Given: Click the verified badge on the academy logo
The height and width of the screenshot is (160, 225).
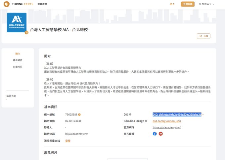Looking at the screenshot, I should point(26,32).
